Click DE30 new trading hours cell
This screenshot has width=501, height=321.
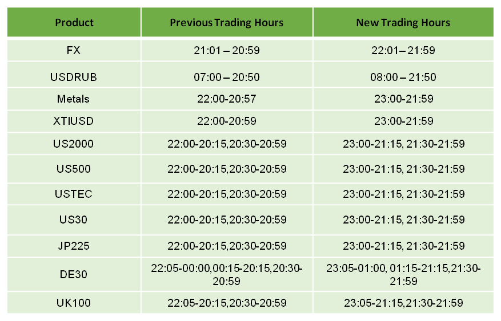coord(403,274)
